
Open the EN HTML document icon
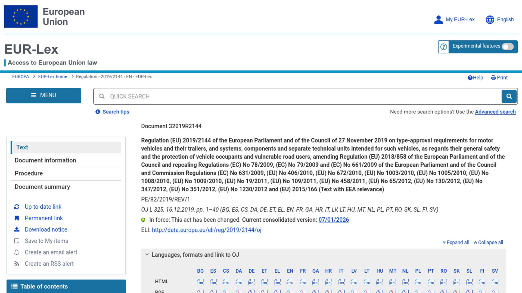coord(290,282)
